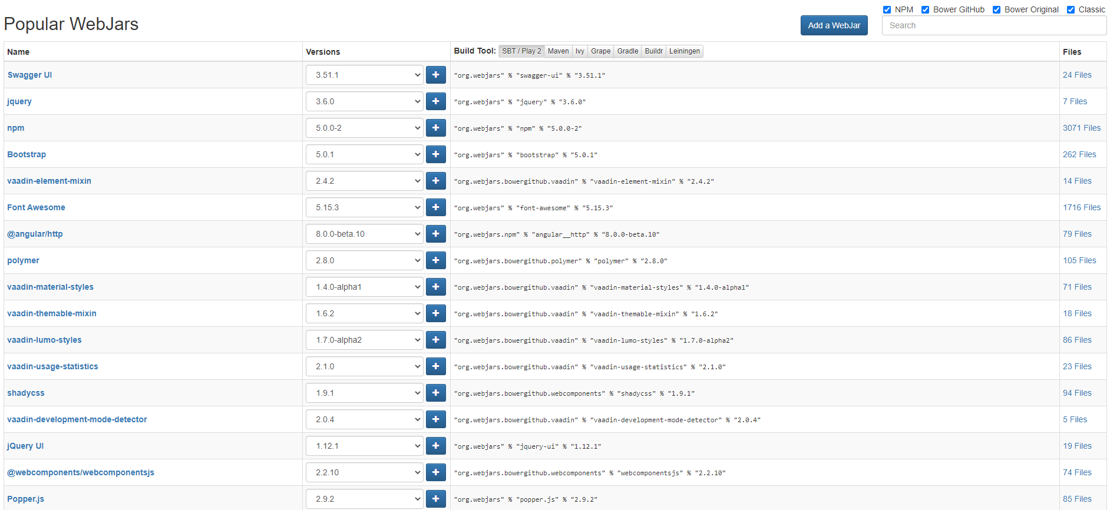Click the plus button in Swagger UI row
The image size is (1110, 510).
[x=435, y=75]
